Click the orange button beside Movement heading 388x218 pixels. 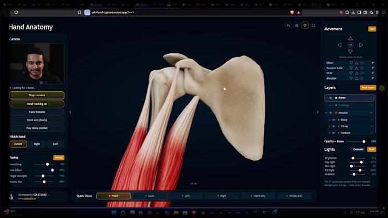pos(372,29)
